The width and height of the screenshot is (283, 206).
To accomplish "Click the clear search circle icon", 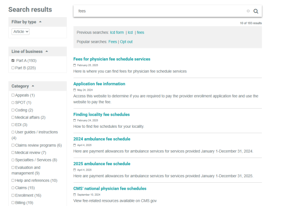I will click(248, 11).
